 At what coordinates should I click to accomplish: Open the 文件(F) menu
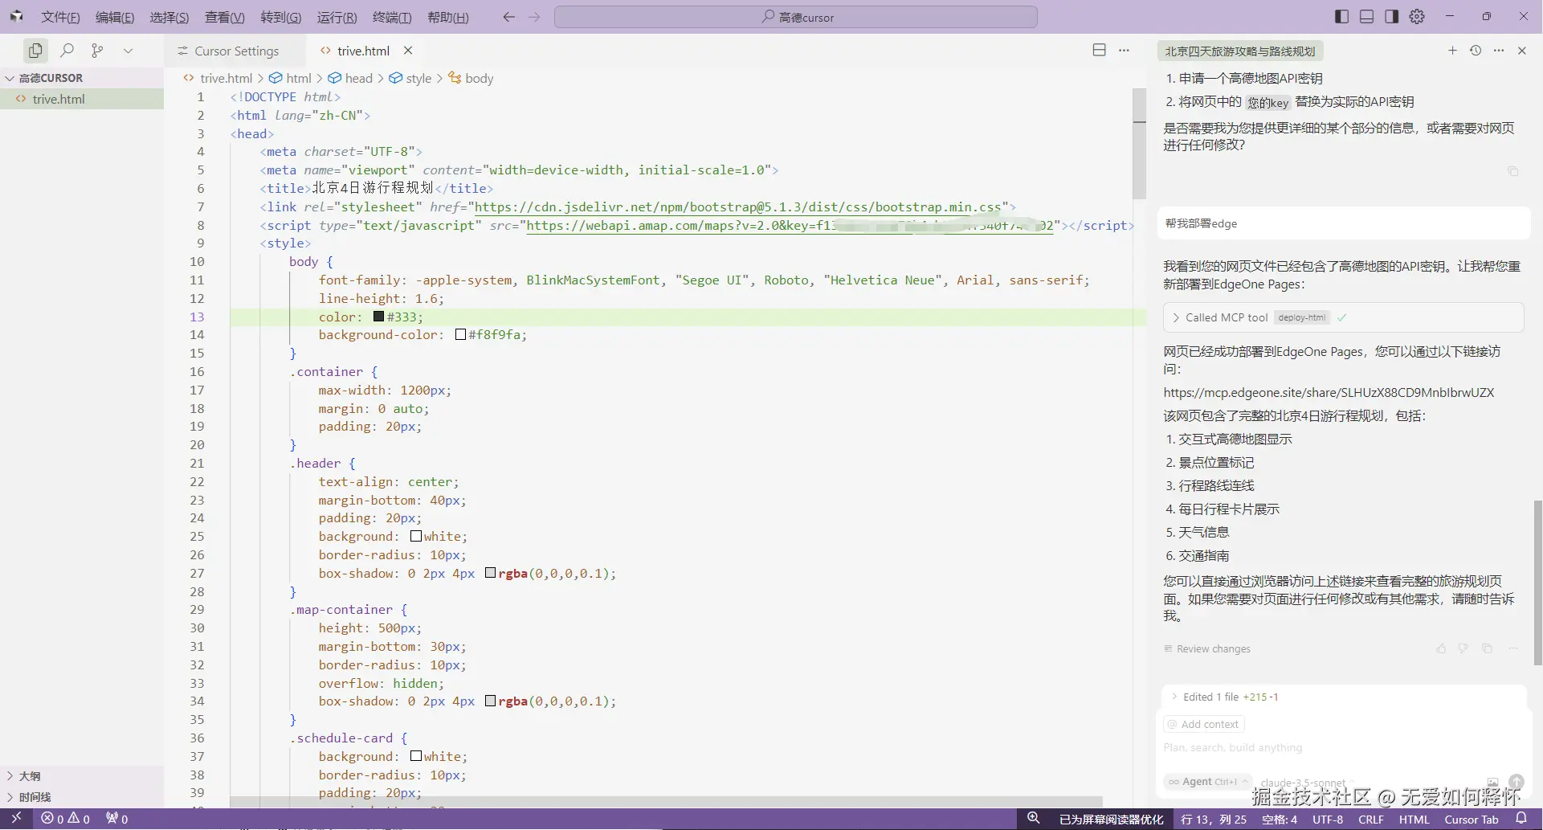[x=60, y=17]
